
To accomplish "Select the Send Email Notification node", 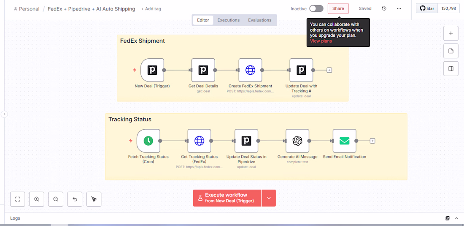I will point(344,141).
